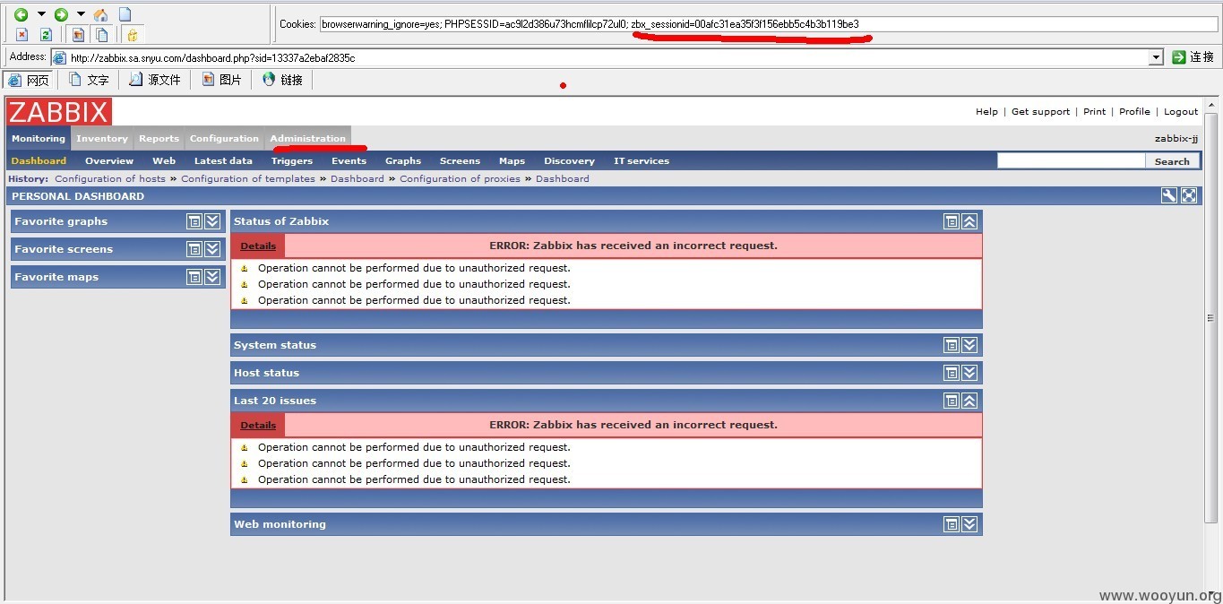Image resolution: width=1223 pixels, height=604 pixels.
Task: Expand the Favorite screens widget
Action: [x=212, y=249]
